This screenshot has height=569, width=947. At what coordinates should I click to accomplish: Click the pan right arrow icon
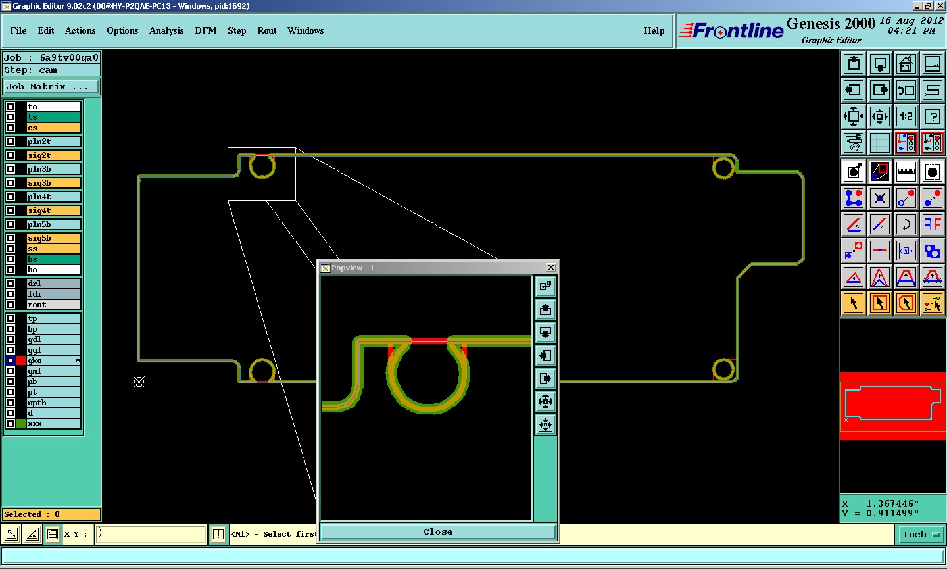coord(880,90)
